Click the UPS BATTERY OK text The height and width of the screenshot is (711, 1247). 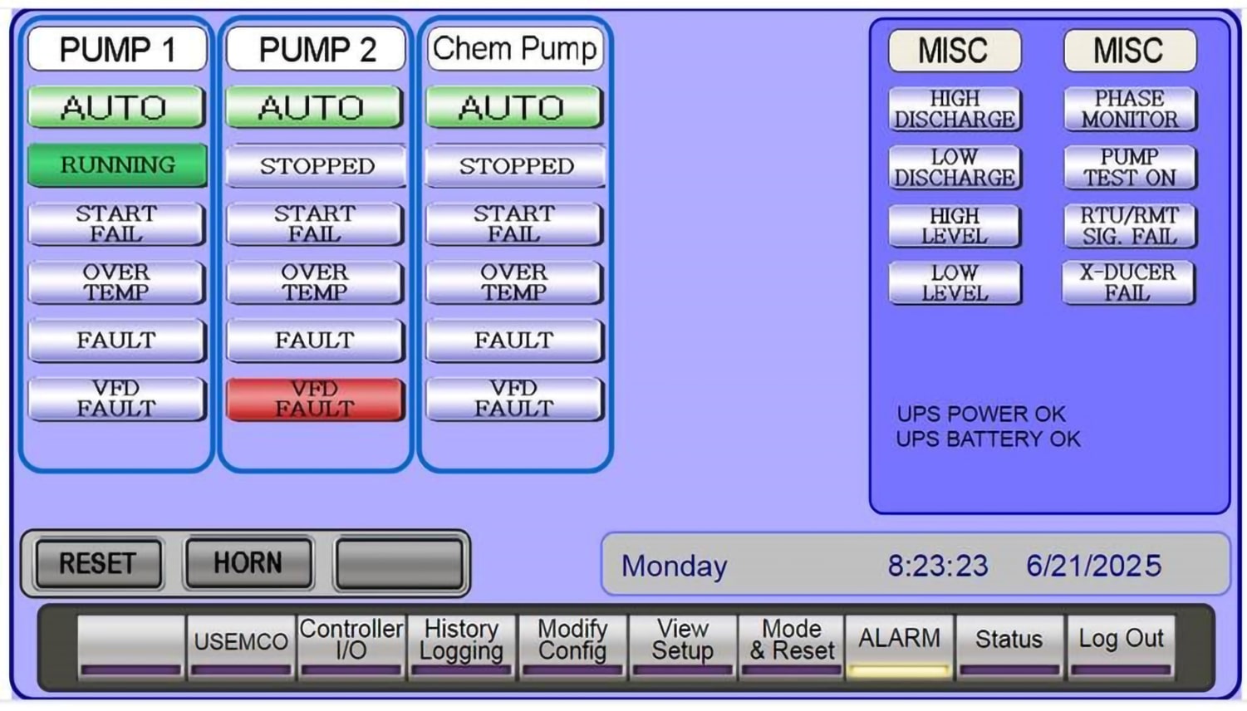pyautogui.click(x=989, y=439)
